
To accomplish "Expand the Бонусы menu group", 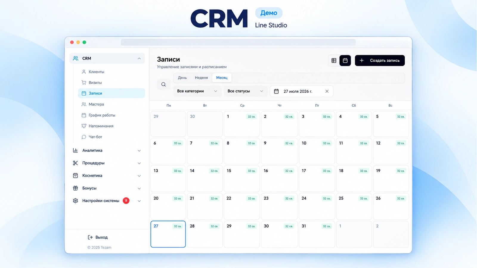I will point(107,188).
